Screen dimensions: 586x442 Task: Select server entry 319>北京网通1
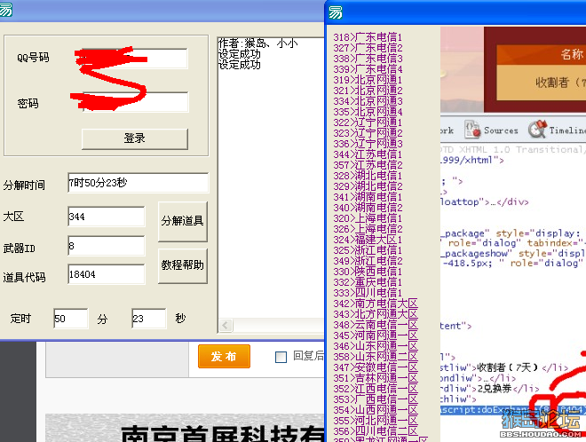(368, 80)
